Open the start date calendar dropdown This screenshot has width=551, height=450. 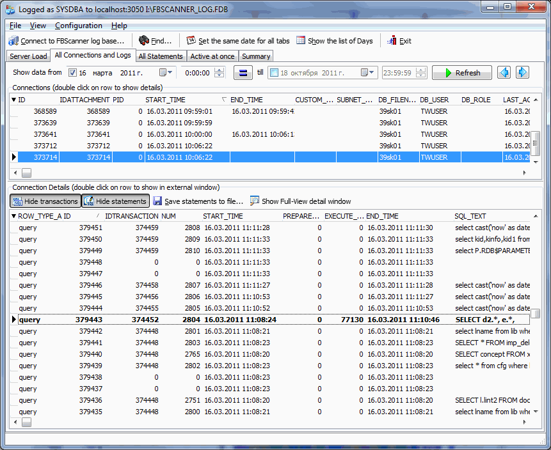pyautogui.click(x=166, y=73)
